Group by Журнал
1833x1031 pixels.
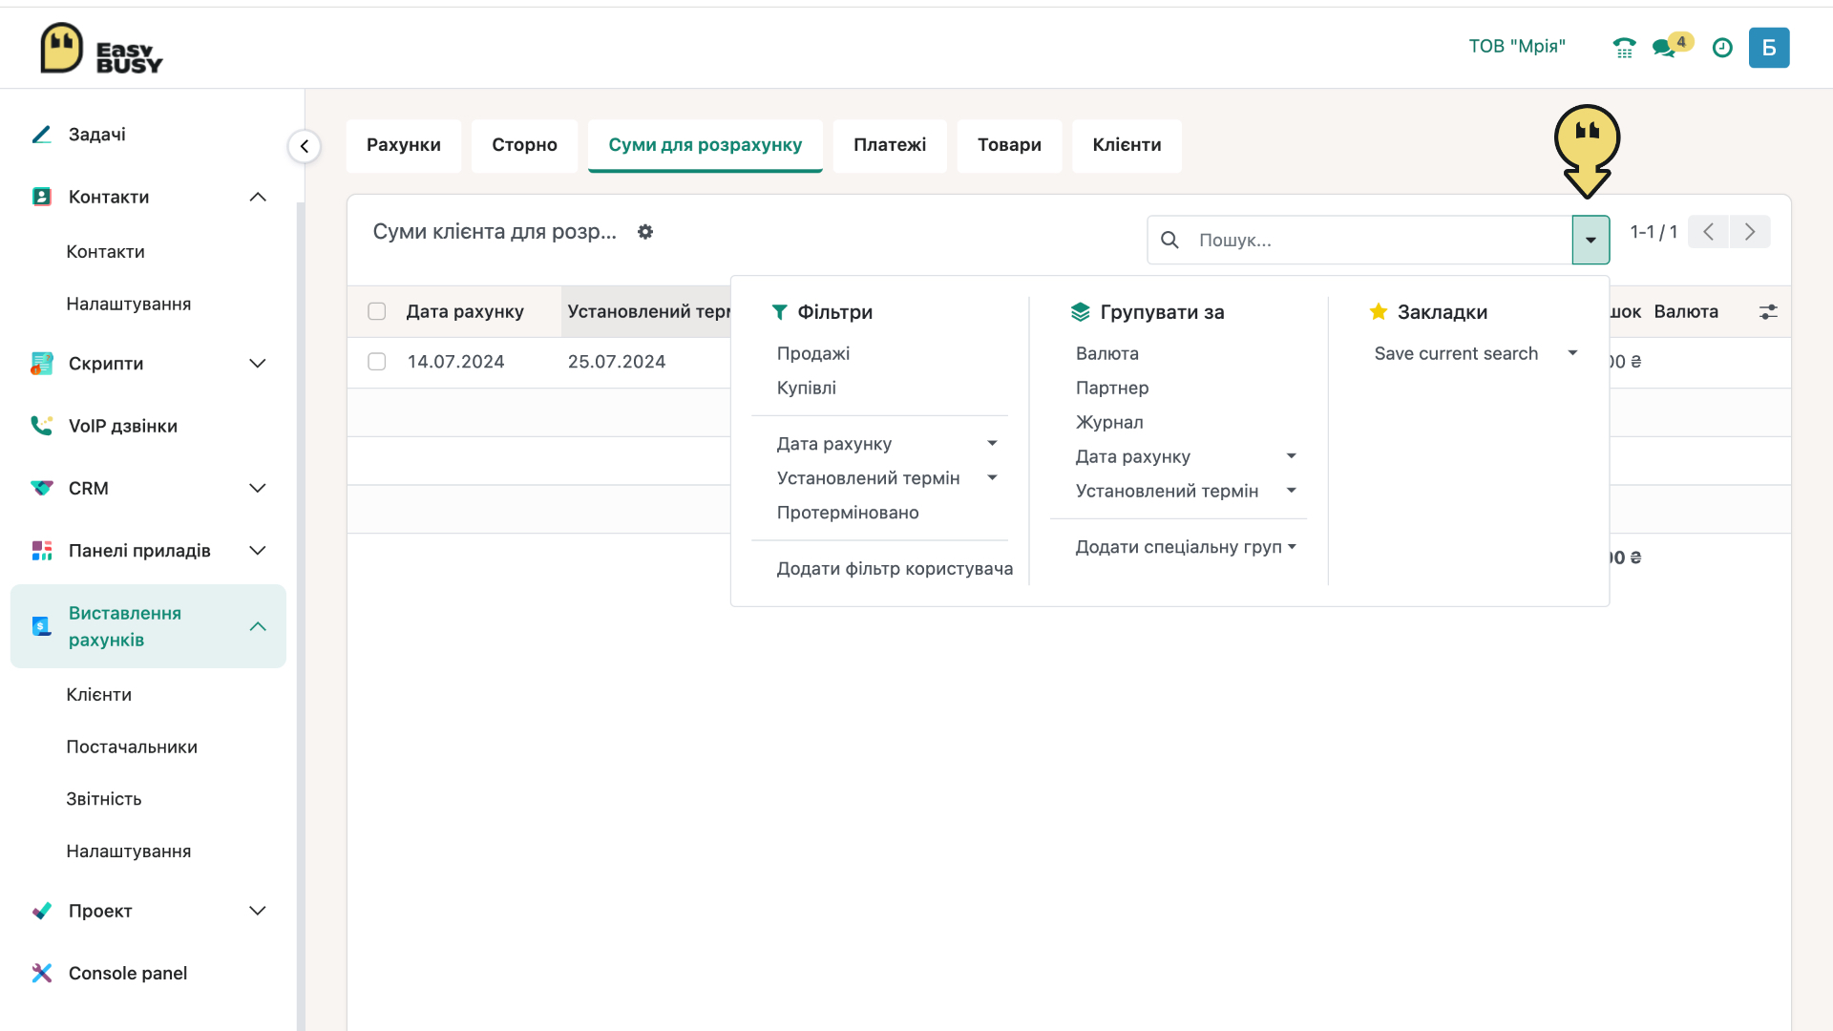tap(1109, 422)
